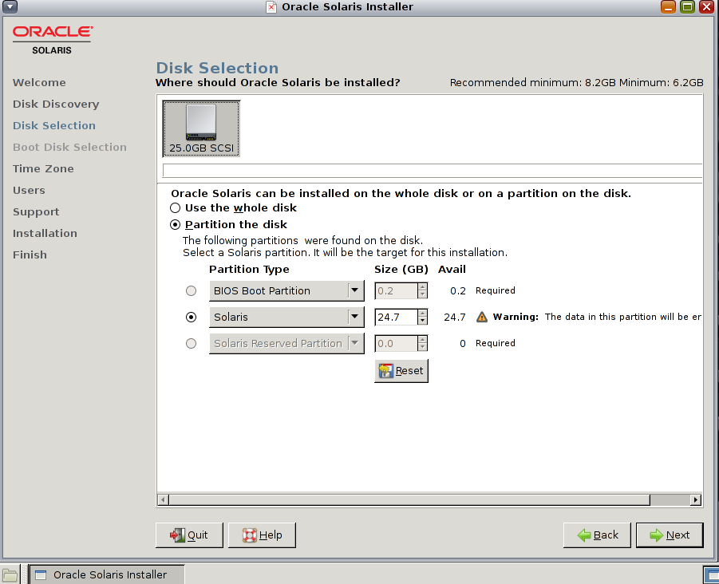Click the Warning data erased message
Screen dimensions: 719x584
[x=597, y=317]
